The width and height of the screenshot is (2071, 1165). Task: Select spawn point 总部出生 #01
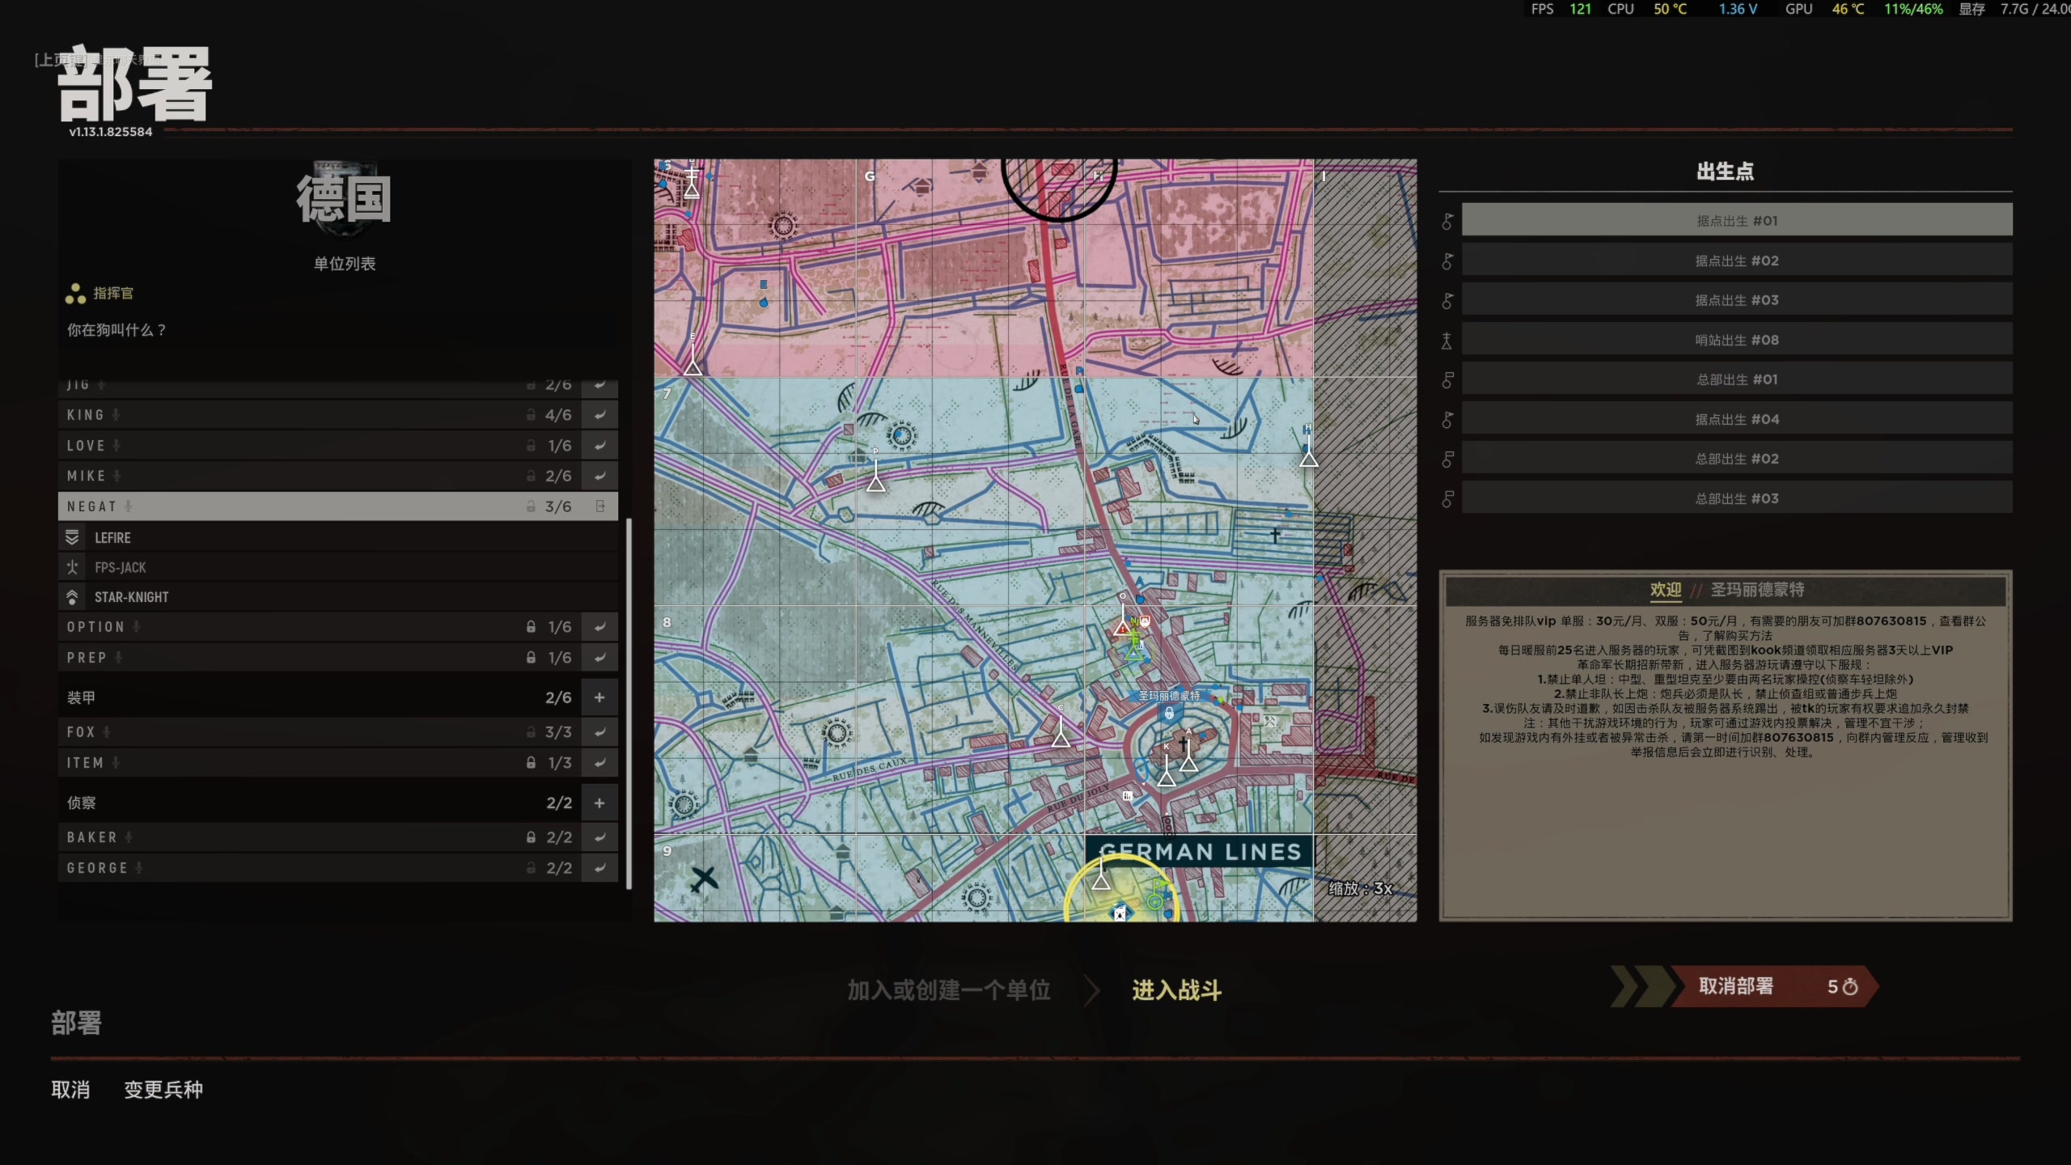pos(1737,379)
